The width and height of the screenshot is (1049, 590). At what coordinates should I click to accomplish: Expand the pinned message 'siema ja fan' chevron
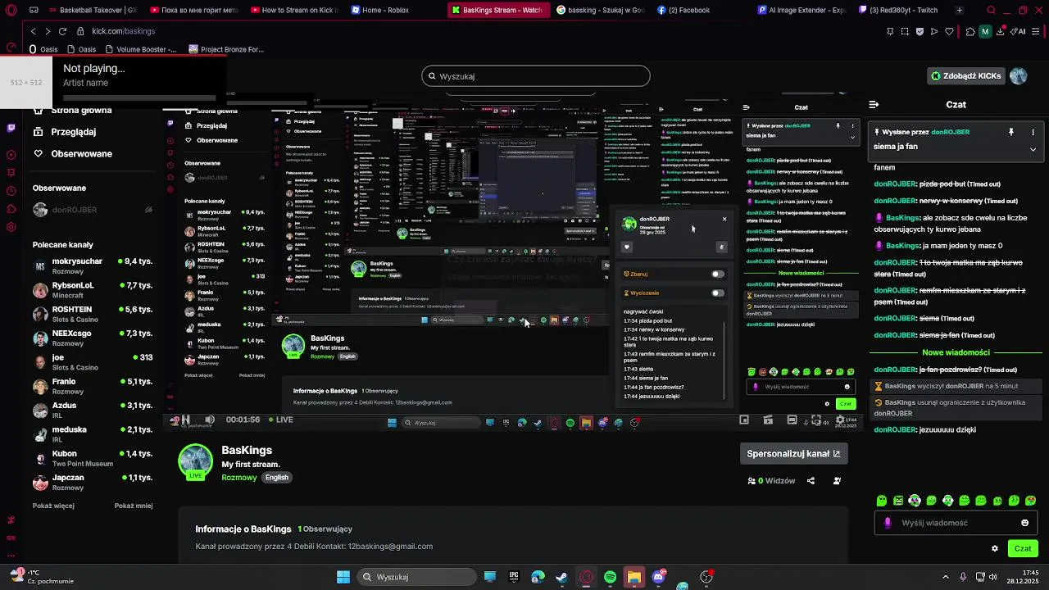point(1033,149)
